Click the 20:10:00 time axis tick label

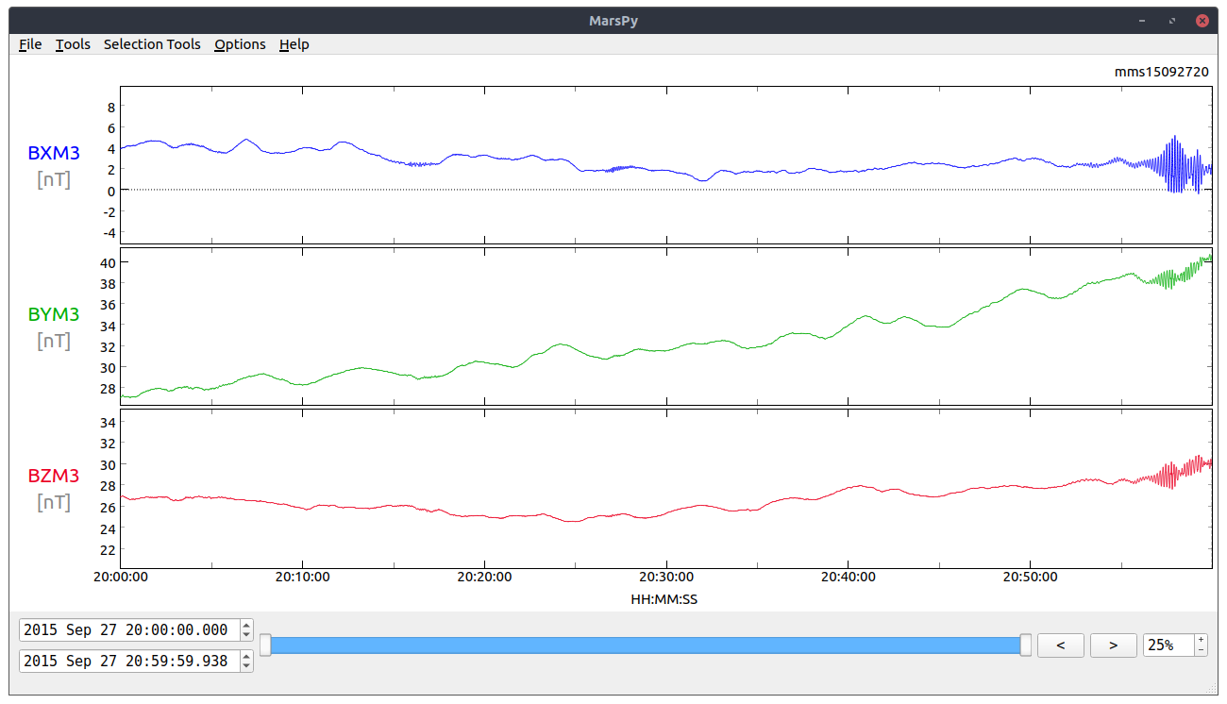[303, 578]
